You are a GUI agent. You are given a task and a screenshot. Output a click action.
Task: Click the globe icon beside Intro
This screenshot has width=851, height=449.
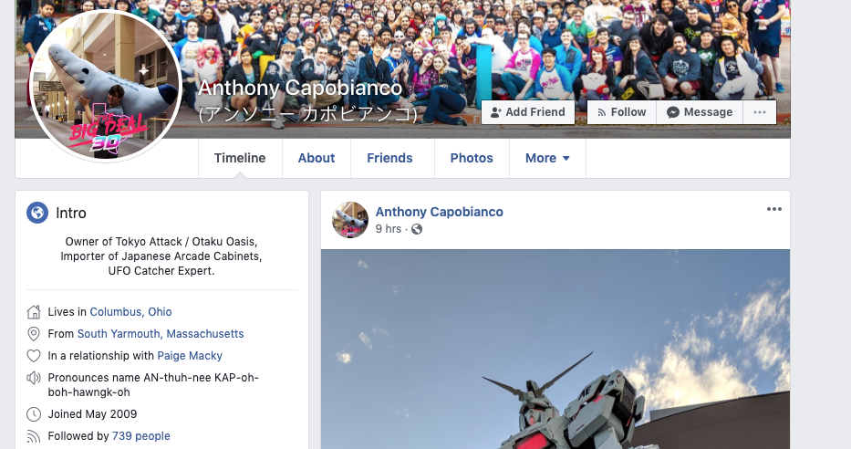tap(37, 213)
